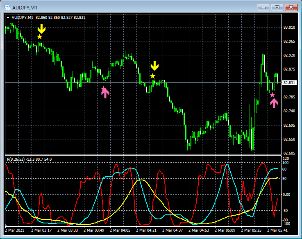302x239 pixels.
Task: Select the yellow down arrow near 04:21
Action: 154,66
